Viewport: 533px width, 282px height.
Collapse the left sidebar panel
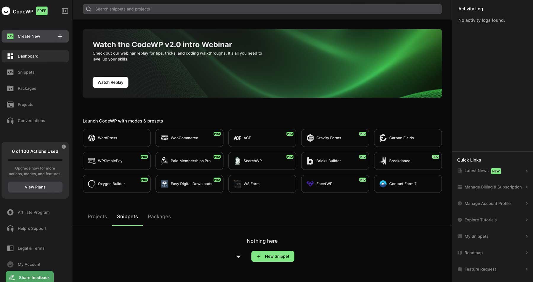click(x=65, y=11)
